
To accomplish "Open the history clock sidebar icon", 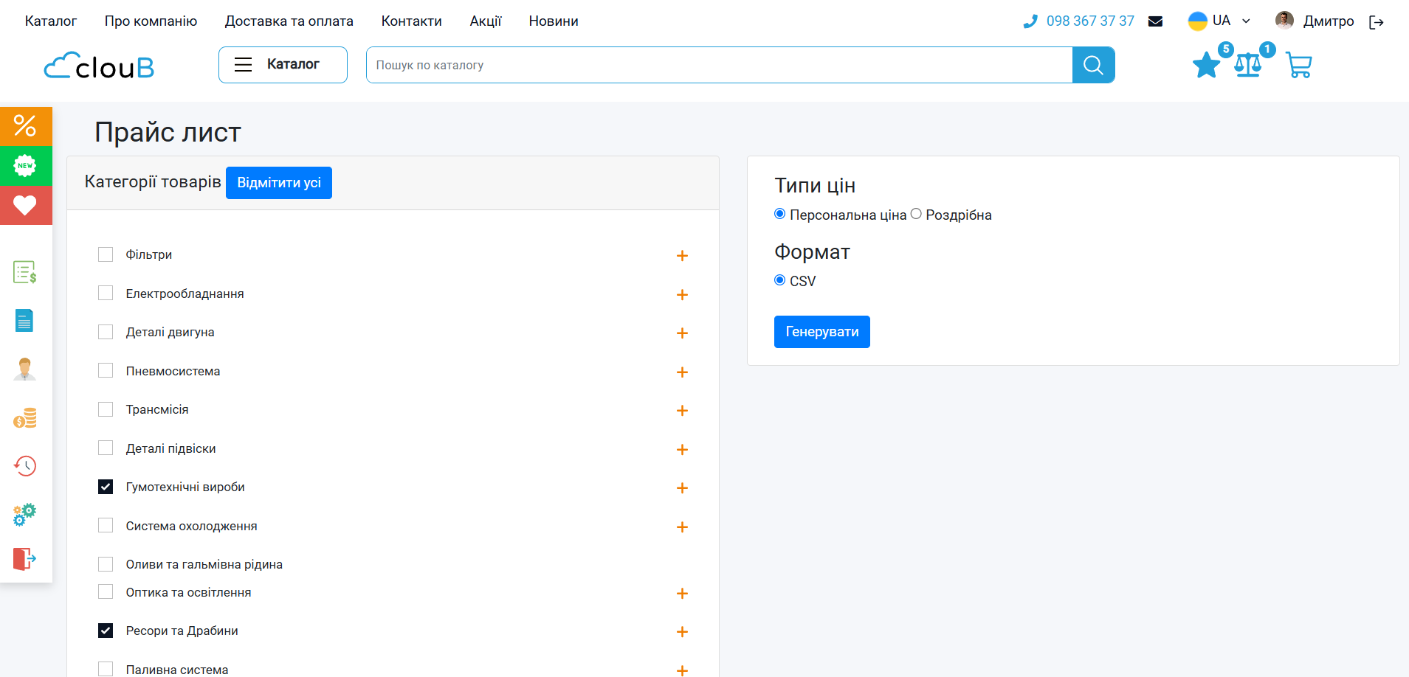I will click(x=25, y=466).
